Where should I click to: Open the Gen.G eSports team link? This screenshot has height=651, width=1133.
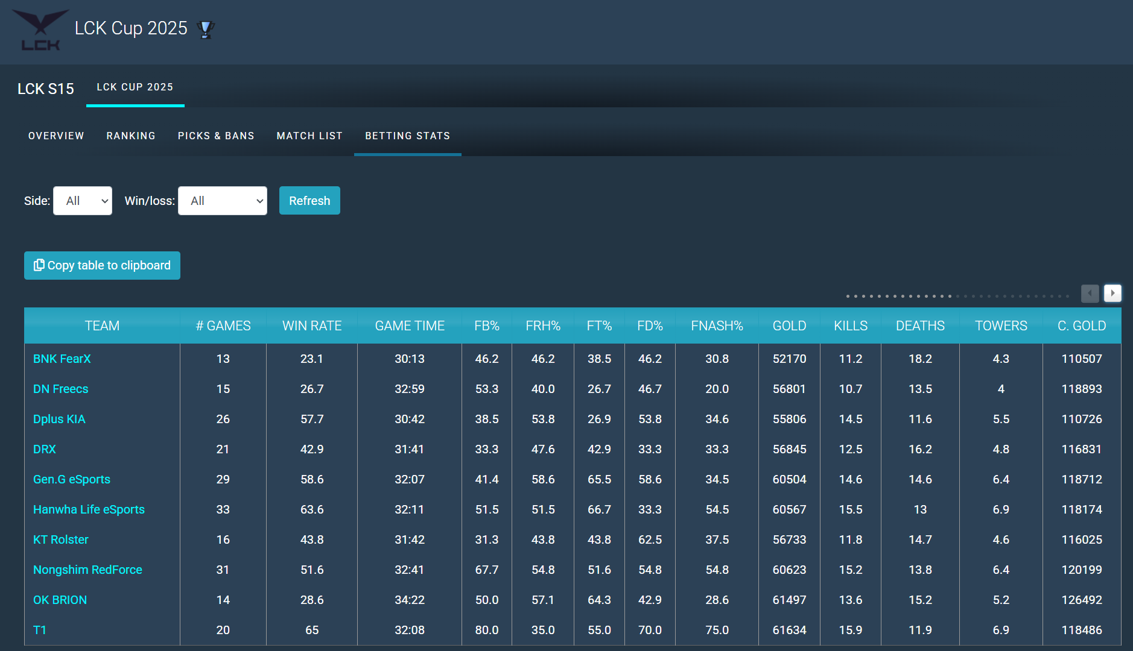click(72, 479)
